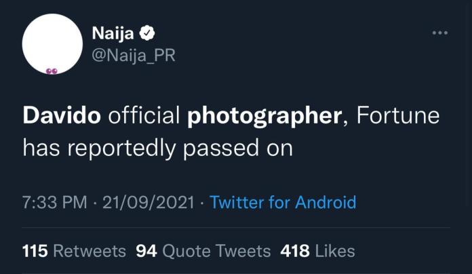Click the bold word Davido in the tweet
Image resolution: width=472 pixels, height=274 pixels.
pos(62,116)
